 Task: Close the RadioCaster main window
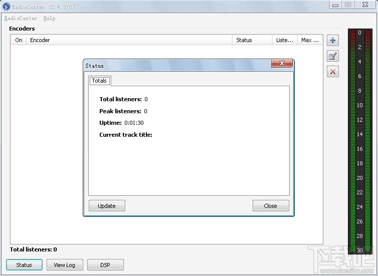pyautogui.click(x=365, y=5)
